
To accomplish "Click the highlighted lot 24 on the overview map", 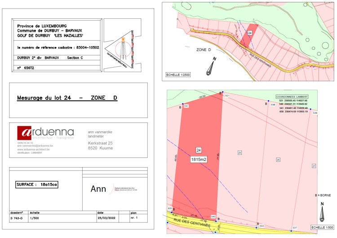I will point(247,39).
